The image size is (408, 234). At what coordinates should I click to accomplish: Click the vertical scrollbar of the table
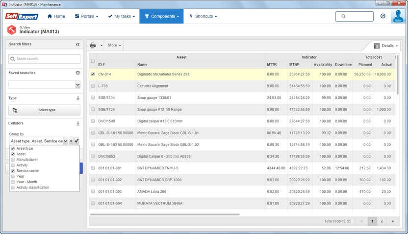(397, 75)
